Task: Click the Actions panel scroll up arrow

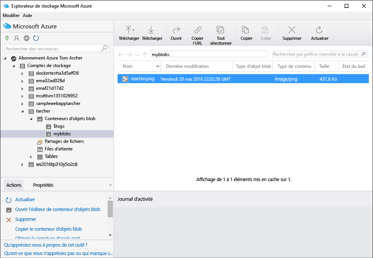Action: (x=110, y=198)
